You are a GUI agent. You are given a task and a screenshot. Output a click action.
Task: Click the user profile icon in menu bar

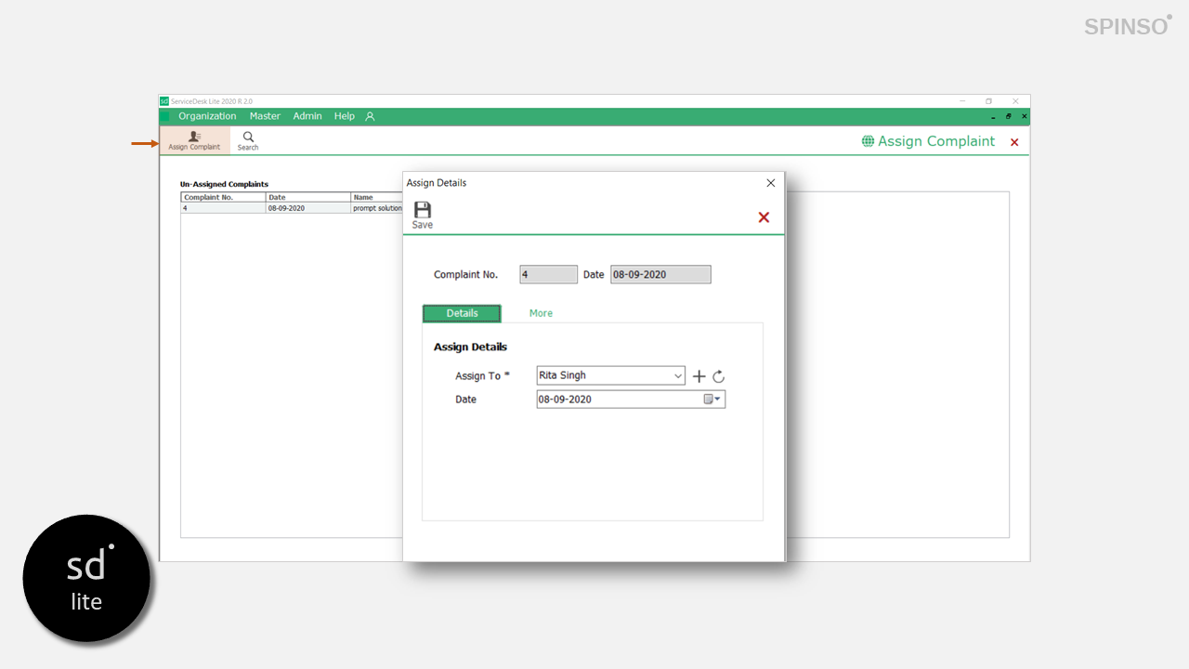(x=370, y=116)
